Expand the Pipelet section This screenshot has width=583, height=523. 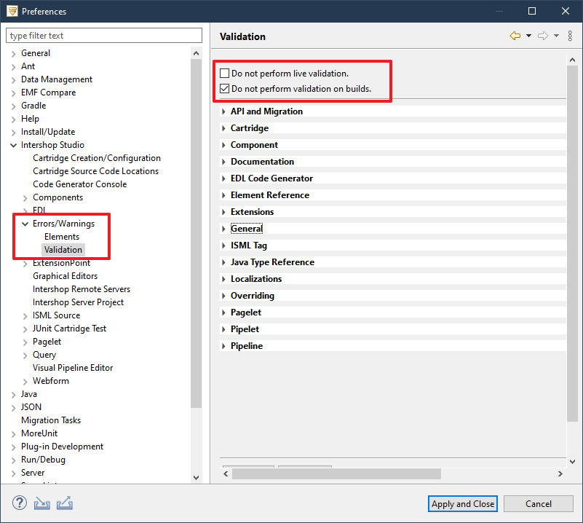tap(223, 329)
